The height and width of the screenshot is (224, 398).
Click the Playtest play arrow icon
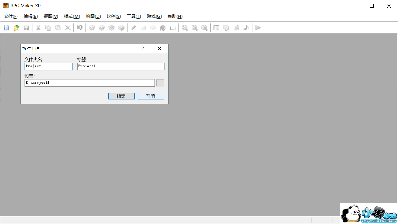click(258, 28)
